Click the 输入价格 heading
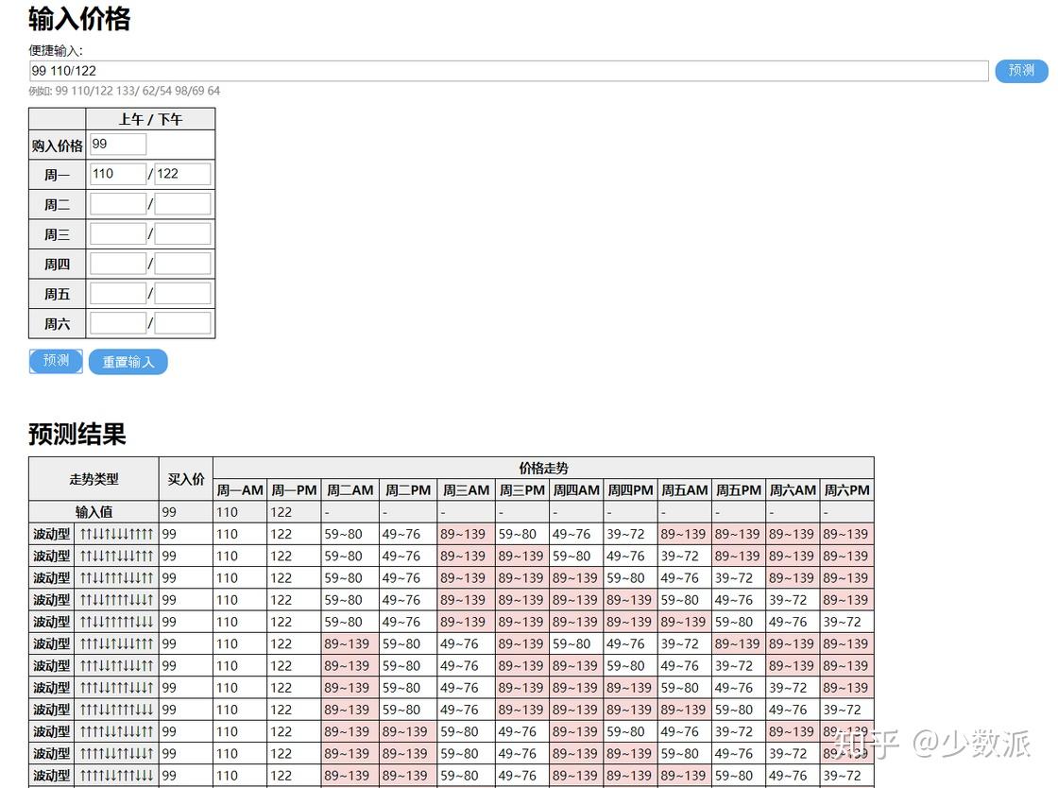Viewport: 1058px width, 788px height. 79,19
